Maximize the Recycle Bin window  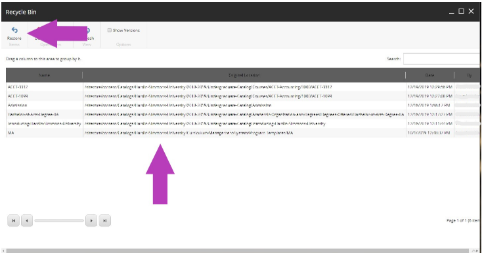point(461,11)
